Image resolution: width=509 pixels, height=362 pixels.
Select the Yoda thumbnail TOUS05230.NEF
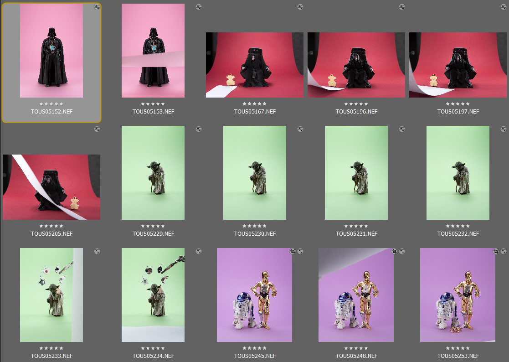tap(254, 173)
